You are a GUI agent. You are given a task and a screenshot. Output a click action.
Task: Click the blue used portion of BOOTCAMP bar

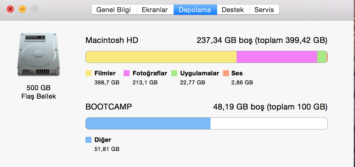148,123
